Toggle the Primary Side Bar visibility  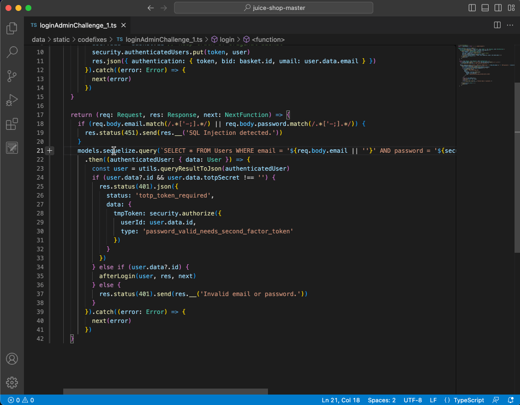(x=472, y=7)
